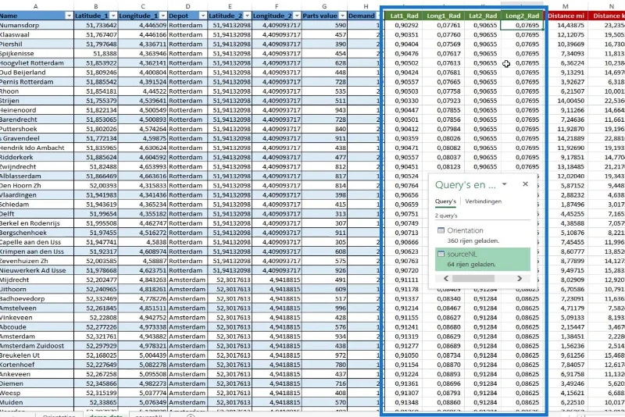Screen dimensions: 625x417
Task: Click the Long2_Rad header cell
Action: point(522,16)
